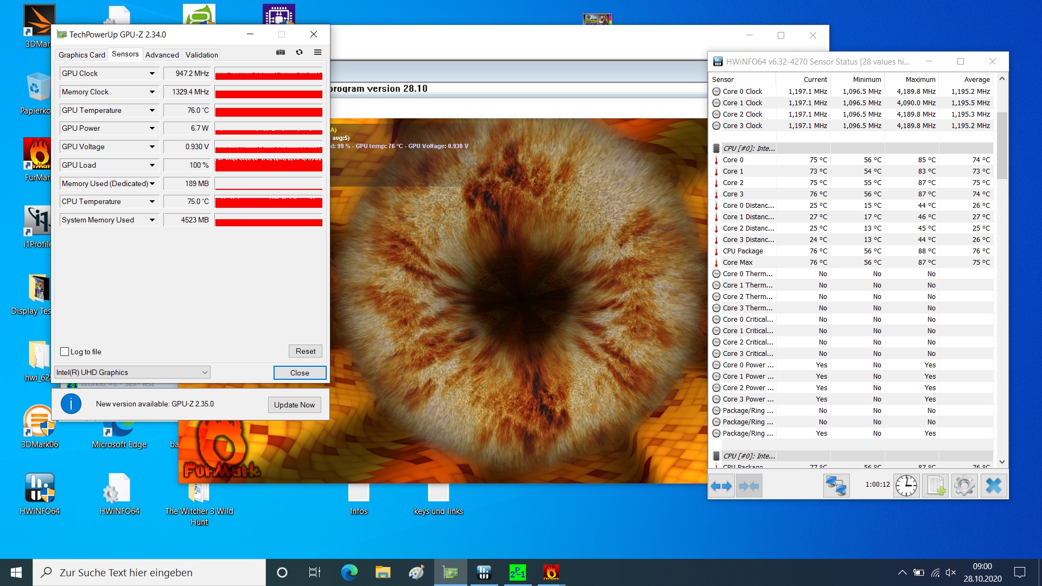
Task: Switch to Graphics Card tab
Action: tap(82, 55)
